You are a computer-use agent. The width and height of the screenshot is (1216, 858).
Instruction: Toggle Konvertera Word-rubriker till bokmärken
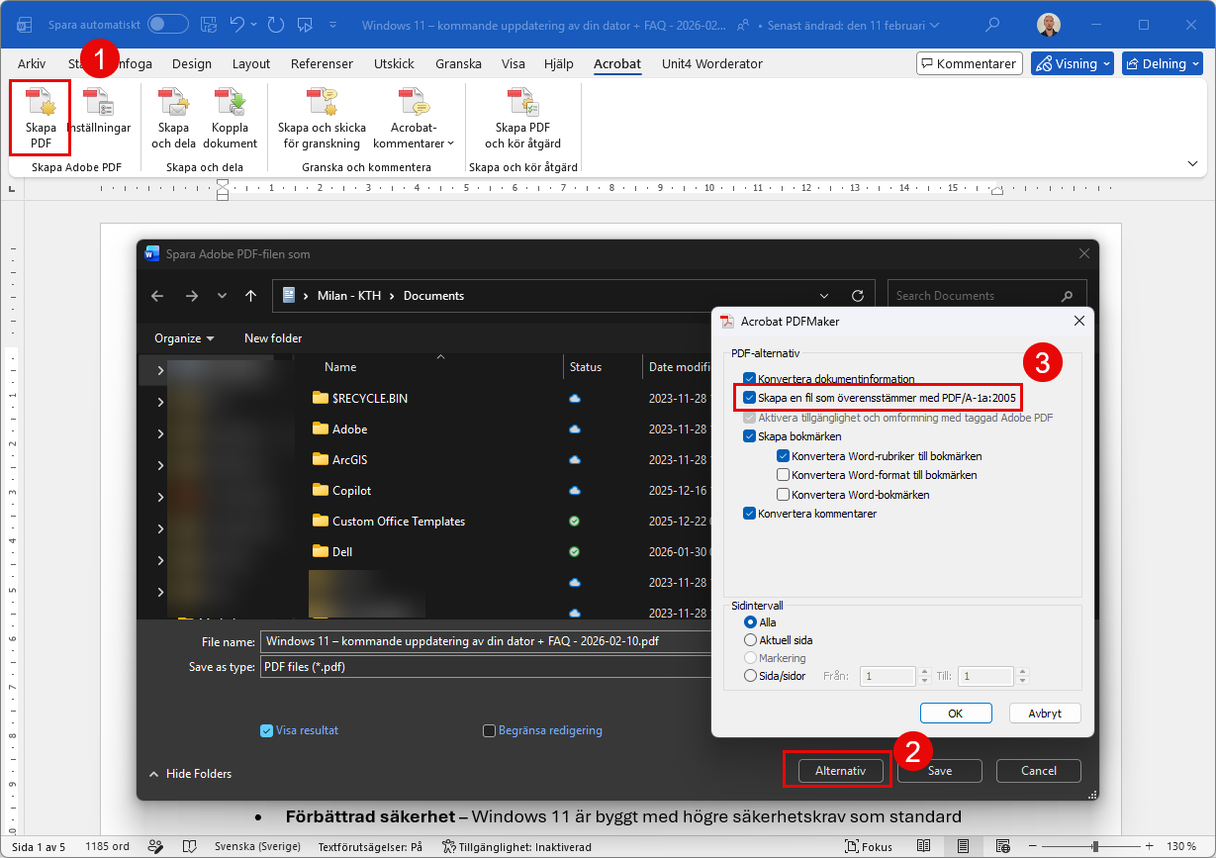pyautogui.click(x=784, y=456)
